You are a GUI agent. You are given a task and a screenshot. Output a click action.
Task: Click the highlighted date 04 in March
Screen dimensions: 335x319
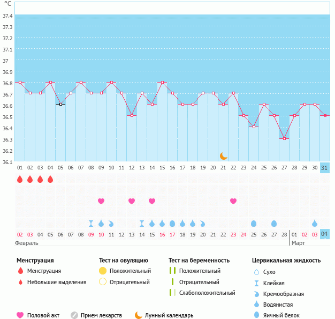(325, 234)
